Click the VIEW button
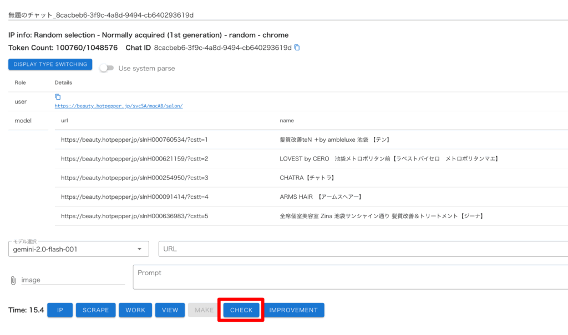Screen dimensions: 568x335 pyautogui.click(x=170, y=310)
